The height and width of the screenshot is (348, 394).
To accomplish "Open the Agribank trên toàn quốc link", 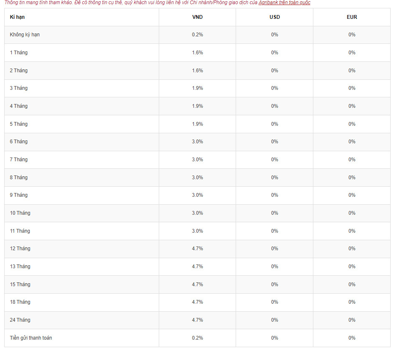I will point(284,3).
